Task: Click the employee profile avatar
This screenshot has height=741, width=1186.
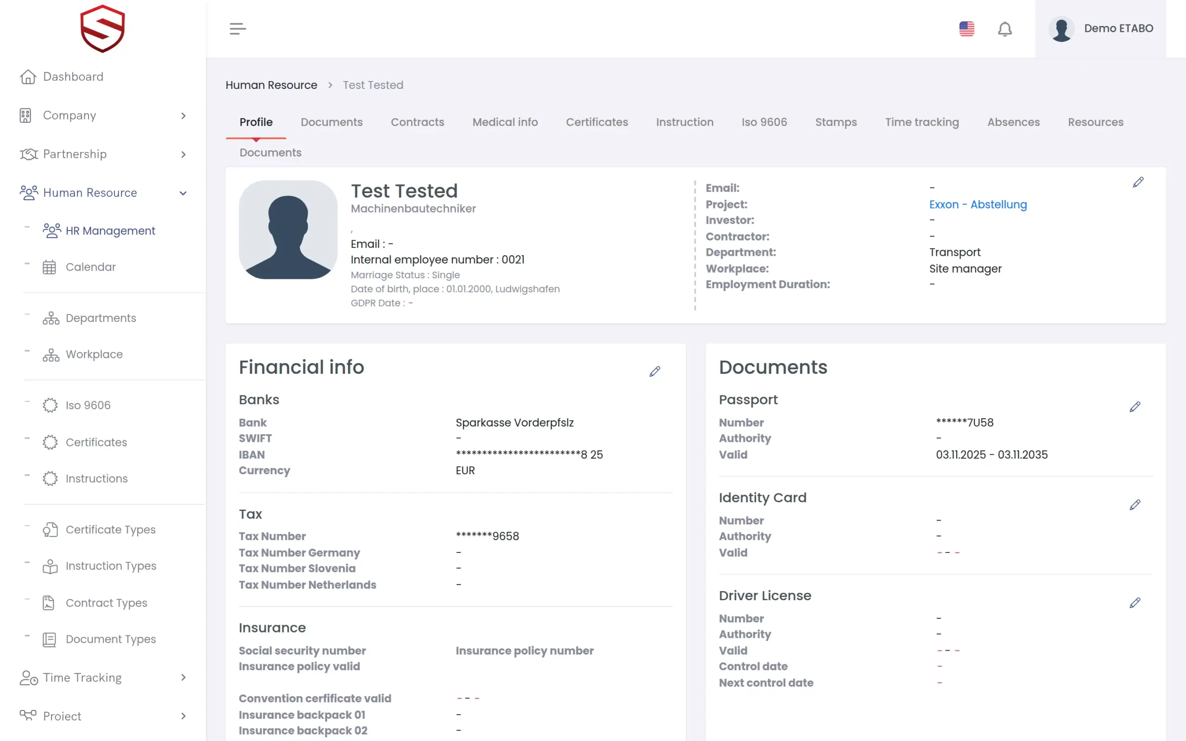Action: 288,230
